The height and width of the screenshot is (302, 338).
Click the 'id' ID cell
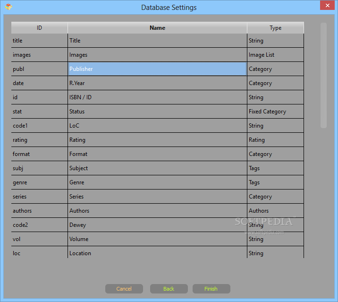click(40, 97)
